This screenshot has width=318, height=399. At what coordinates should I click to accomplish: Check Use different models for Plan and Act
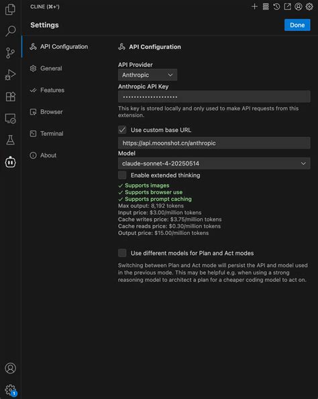tap(122, 253)
